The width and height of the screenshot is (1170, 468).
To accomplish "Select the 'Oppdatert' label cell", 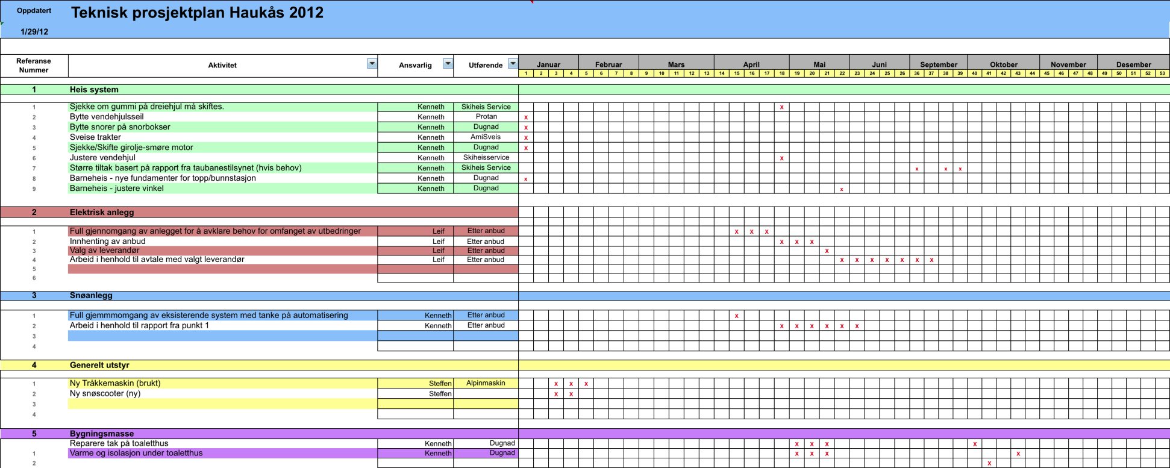I will 34,11.
